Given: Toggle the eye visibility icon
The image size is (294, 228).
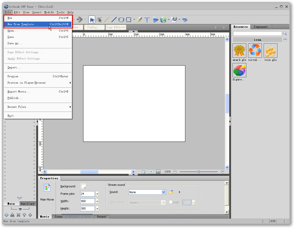Looking at the screenshot, I should click(20, 209).
